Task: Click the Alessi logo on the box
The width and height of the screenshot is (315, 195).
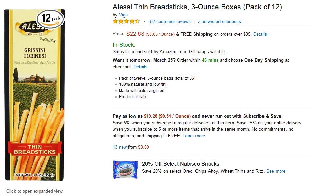Action: click(x=32, y=28)
